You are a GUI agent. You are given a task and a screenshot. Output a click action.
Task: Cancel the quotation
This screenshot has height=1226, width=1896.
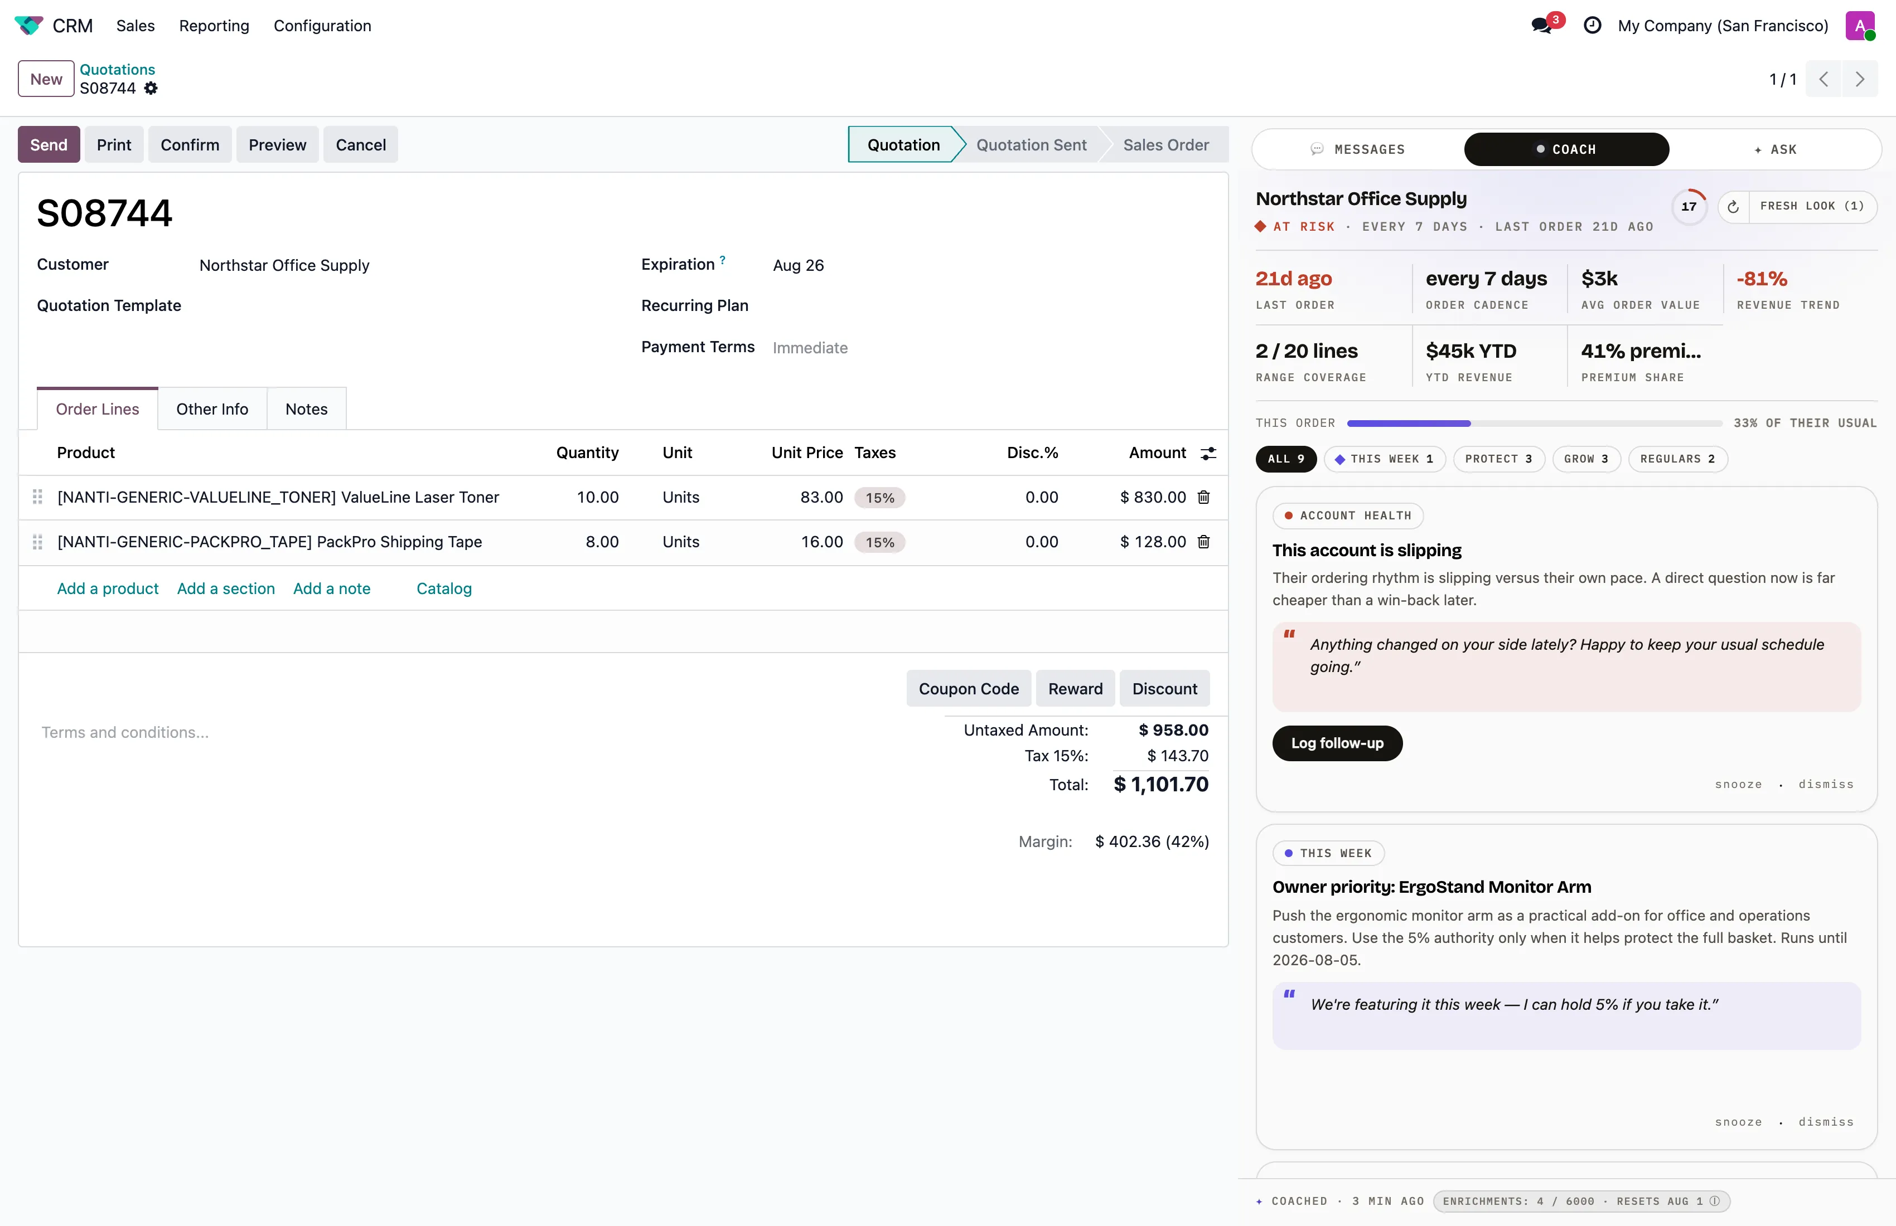click(361, 145)
